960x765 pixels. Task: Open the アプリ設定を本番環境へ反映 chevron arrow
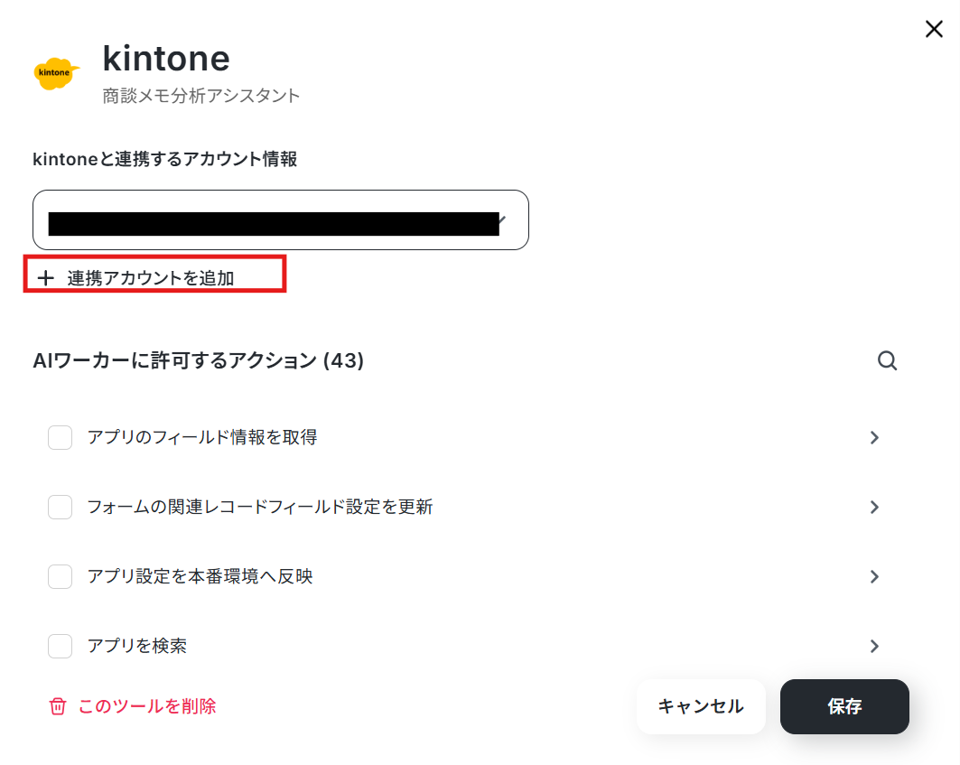click(x=874, y=577)
